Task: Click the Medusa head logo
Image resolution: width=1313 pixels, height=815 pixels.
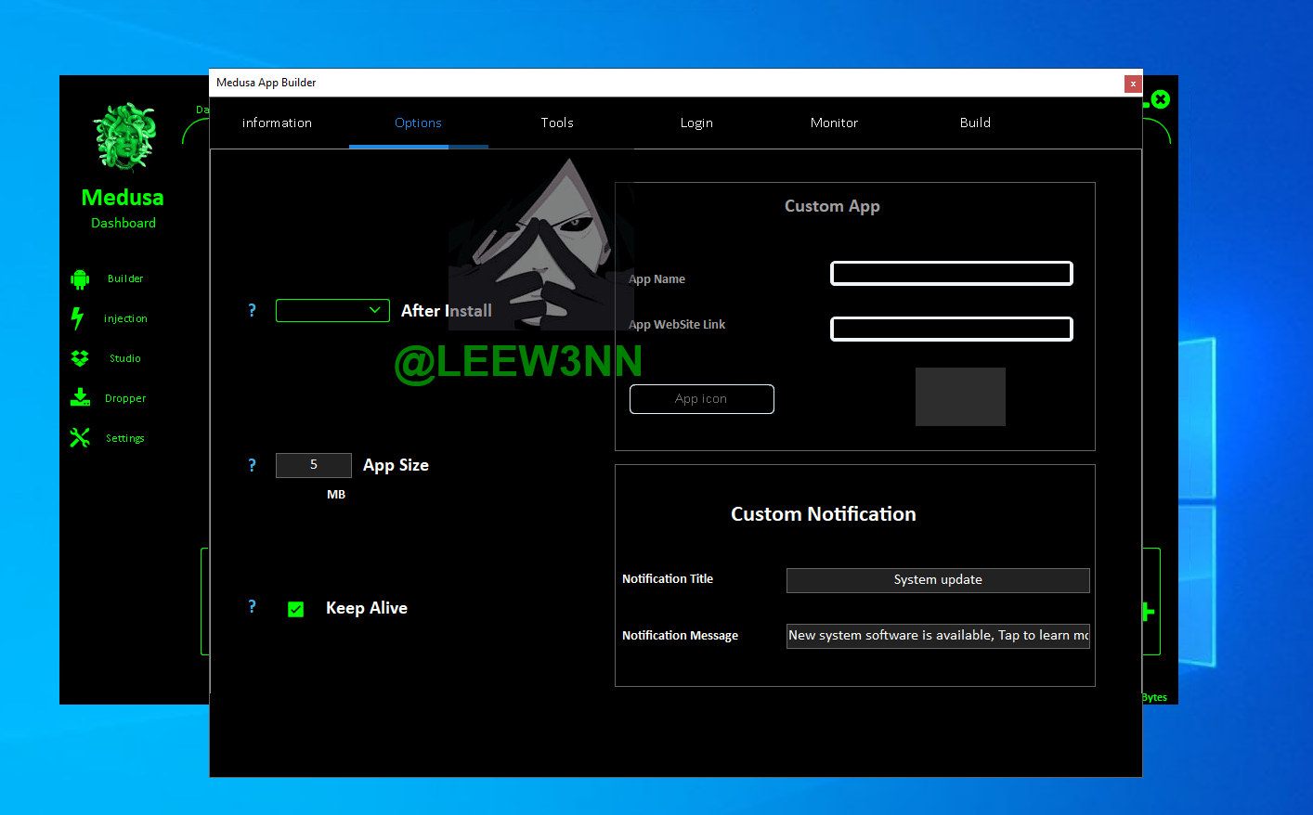Action: [x=123, y=137]
